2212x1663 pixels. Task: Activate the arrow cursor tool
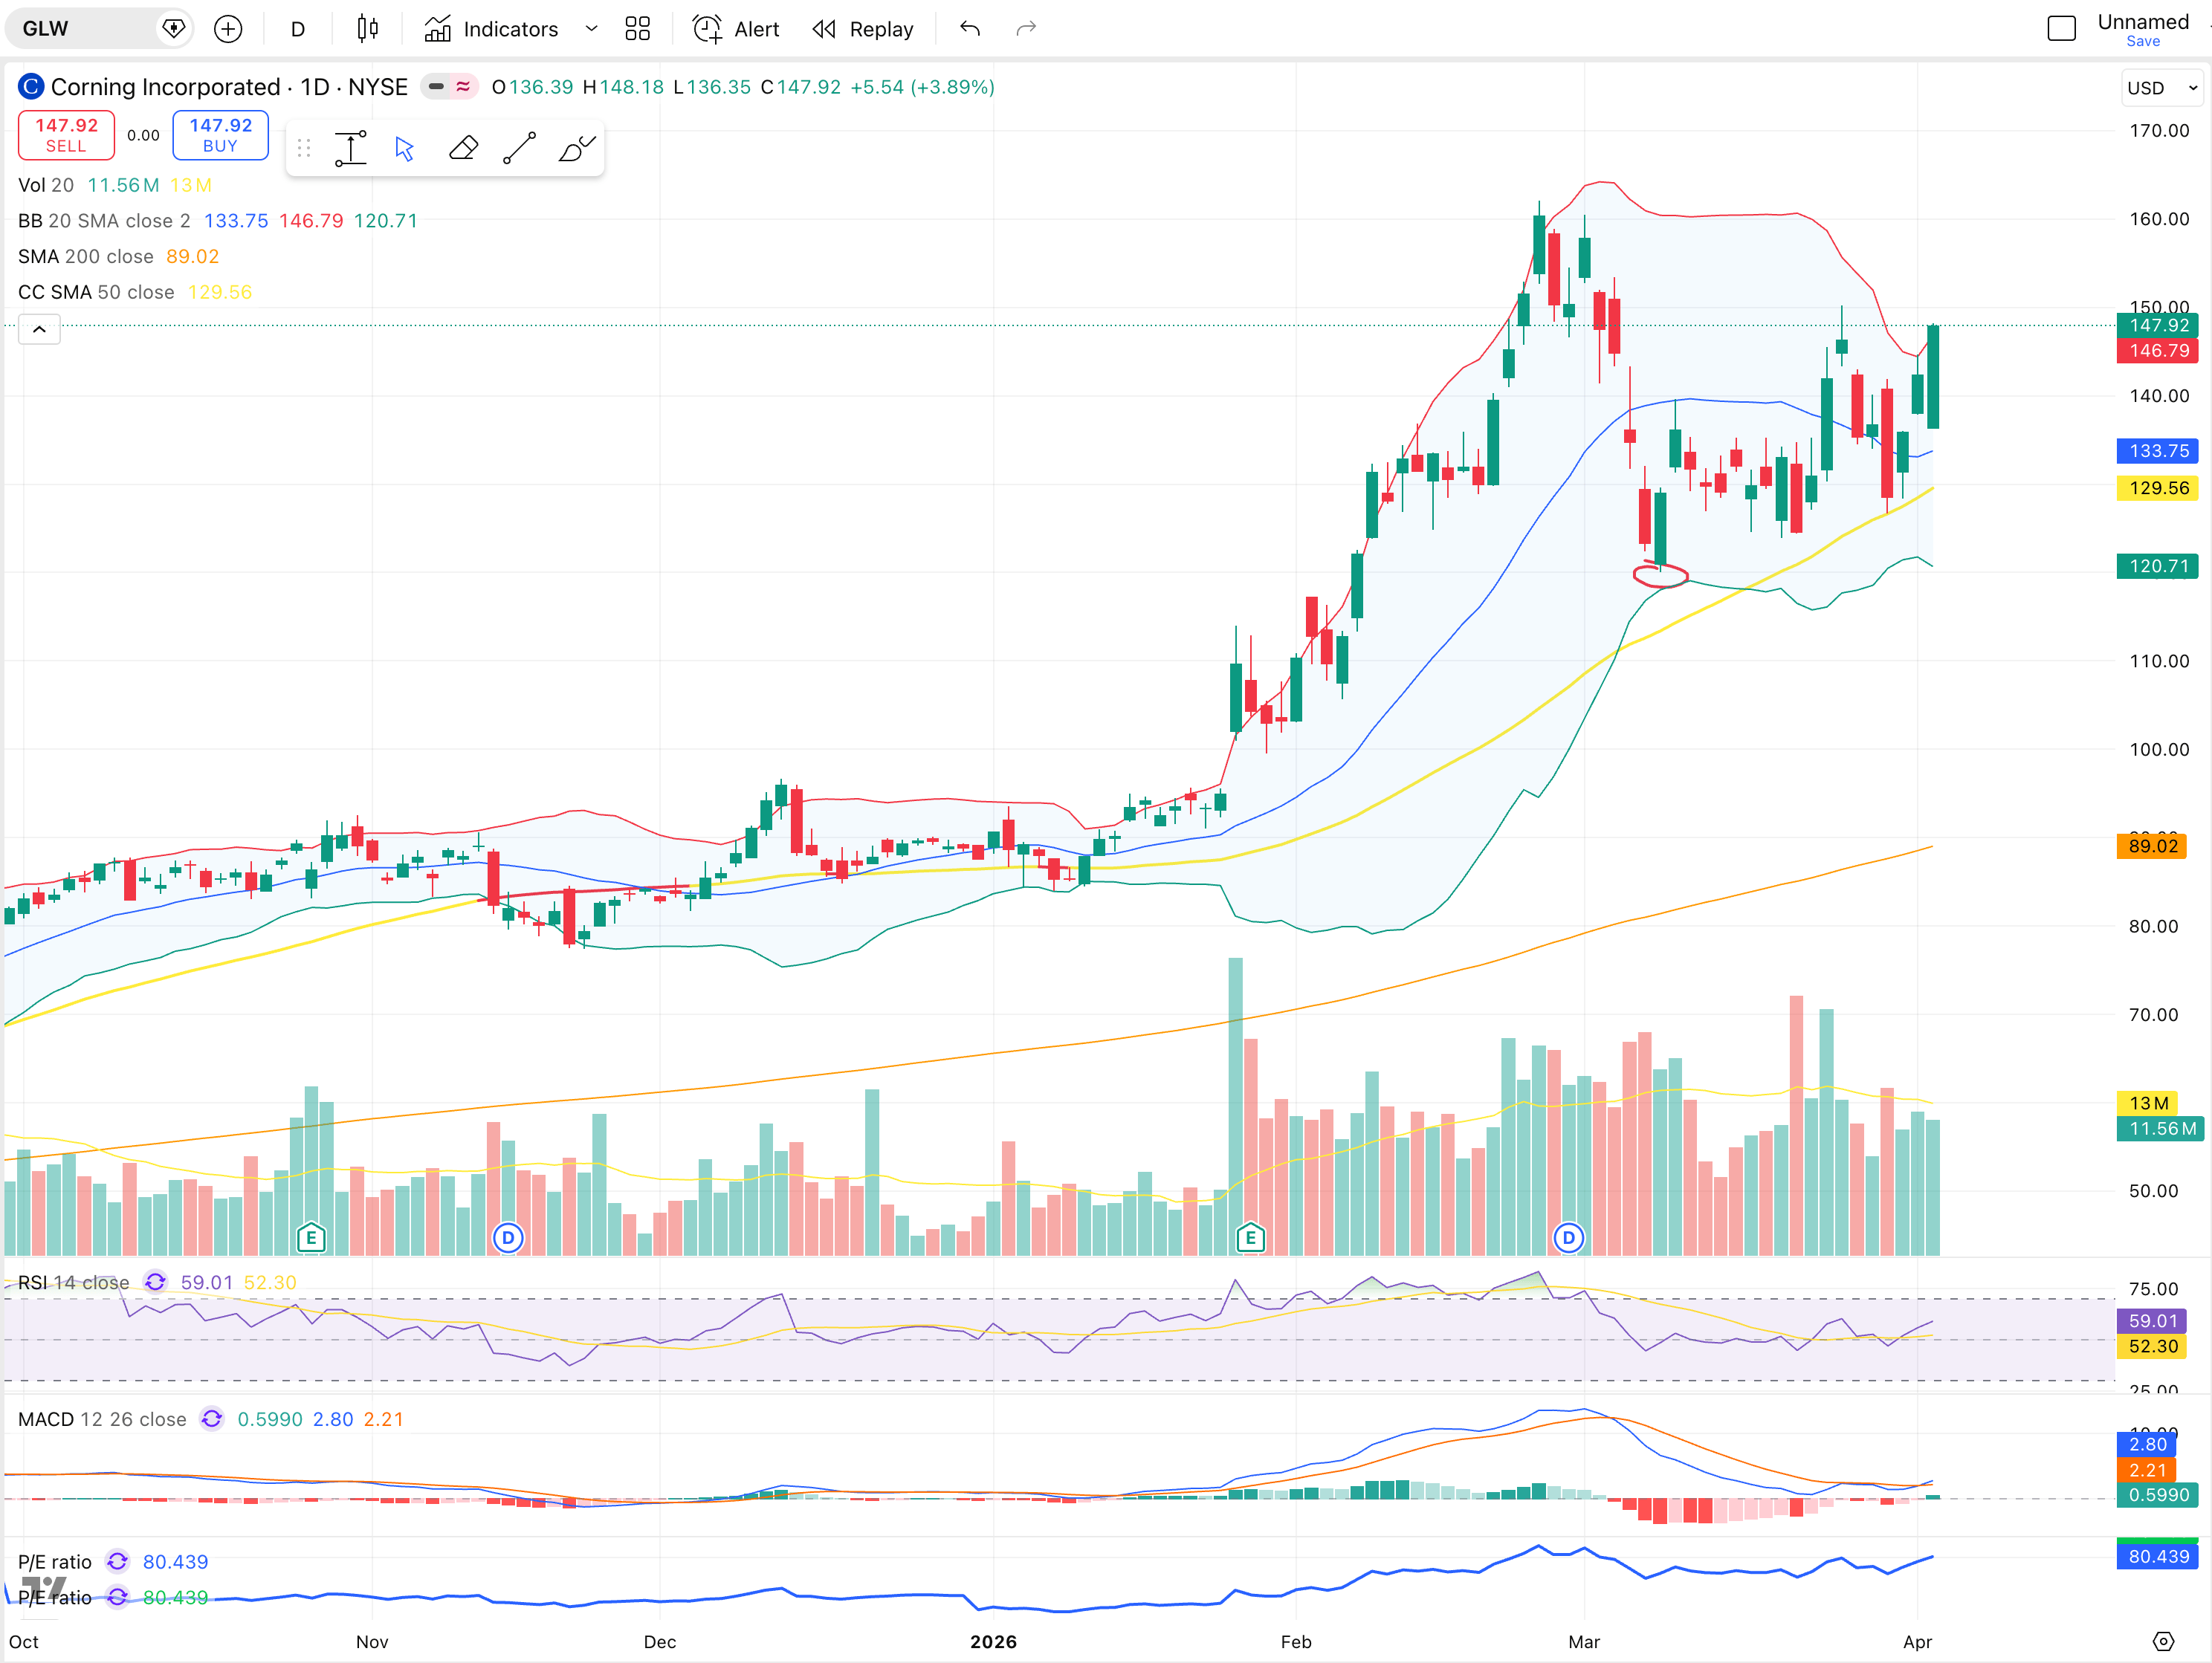404,149
